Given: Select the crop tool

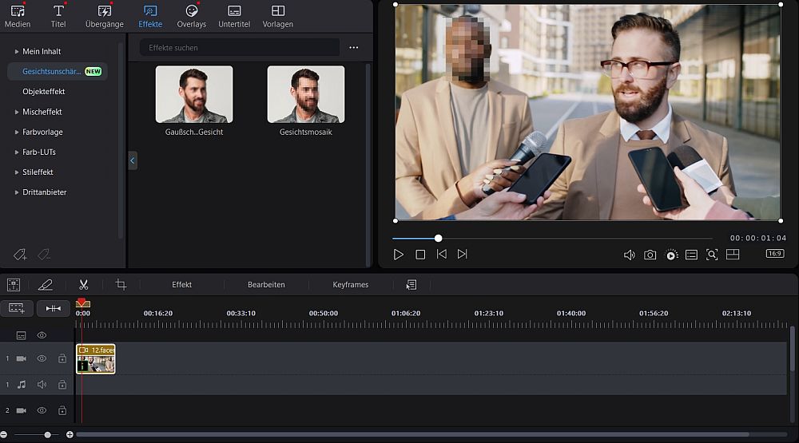Looking at the screenshot, I should coord(121,285).
